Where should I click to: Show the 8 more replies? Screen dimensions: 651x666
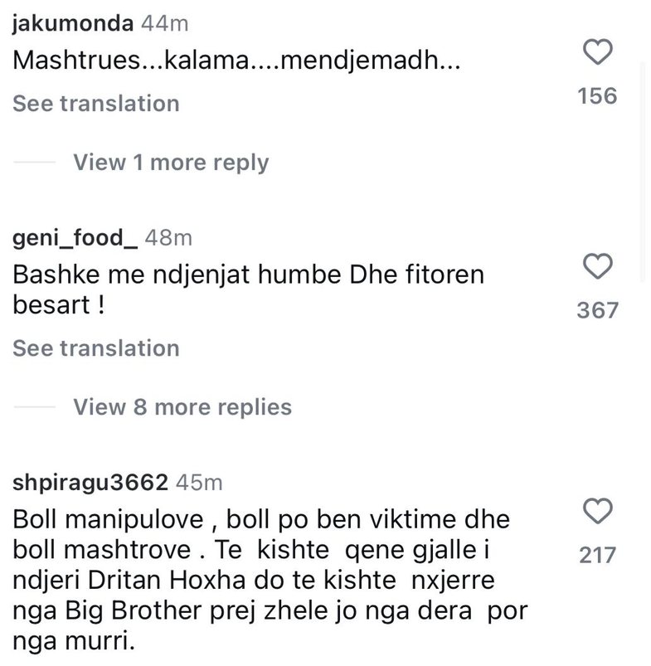(182, 406)
